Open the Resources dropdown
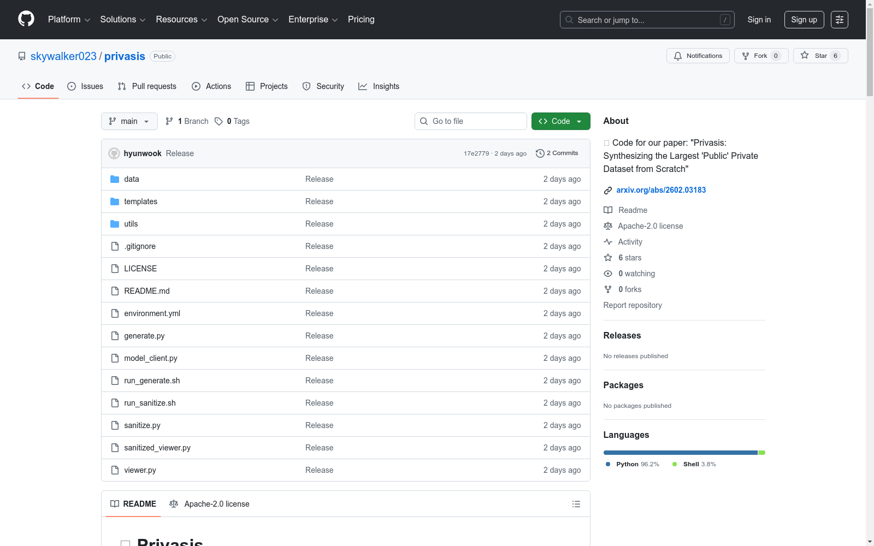 tap(181, 20)
